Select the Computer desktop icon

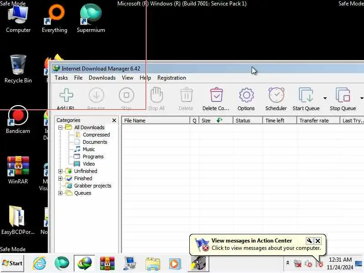18,20
